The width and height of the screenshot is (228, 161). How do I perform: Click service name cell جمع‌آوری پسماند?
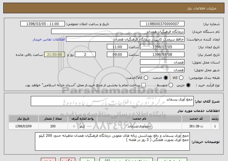point(139,126)
